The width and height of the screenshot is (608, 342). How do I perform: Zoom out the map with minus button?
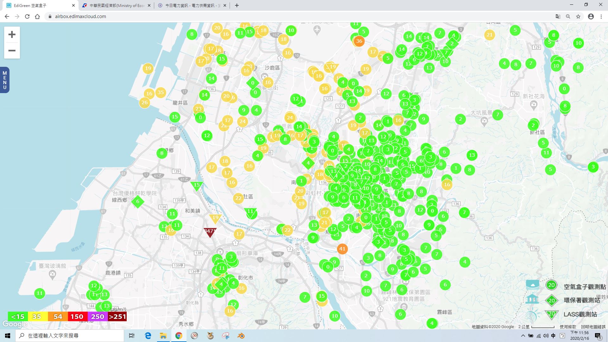(x=12, y=51)
